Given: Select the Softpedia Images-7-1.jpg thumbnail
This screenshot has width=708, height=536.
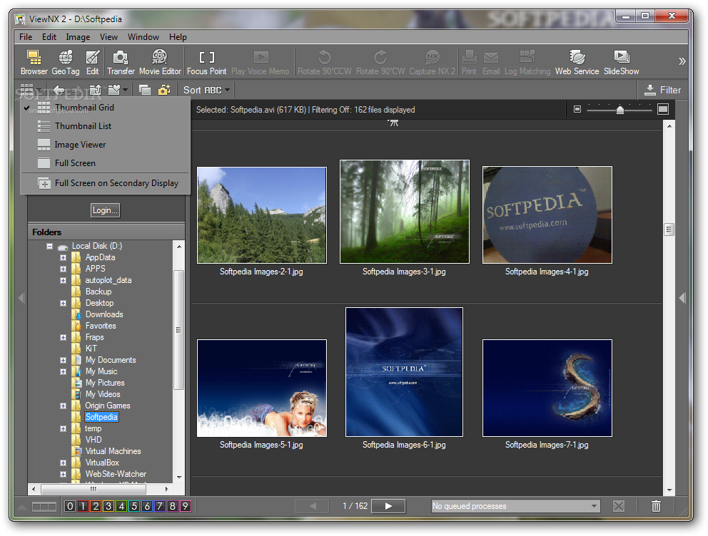Looking at the screenshot, I should [x=547, y=388].
